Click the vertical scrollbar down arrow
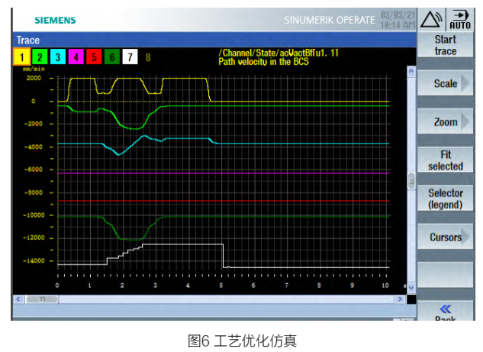483x352 pixels. coord(411,287)
